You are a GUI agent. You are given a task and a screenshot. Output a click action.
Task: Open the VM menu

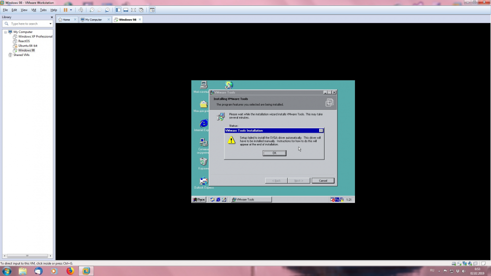coord(33,10)
